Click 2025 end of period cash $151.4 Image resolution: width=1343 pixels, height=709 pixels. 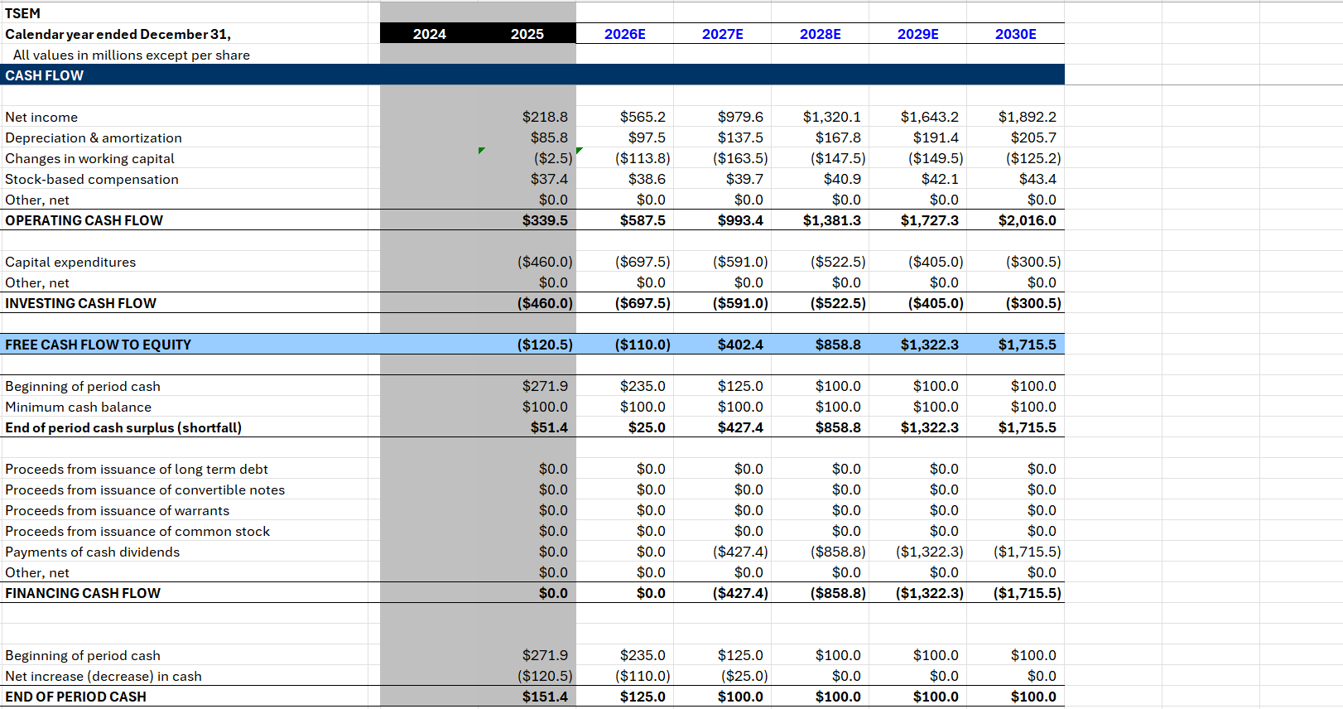545,697
